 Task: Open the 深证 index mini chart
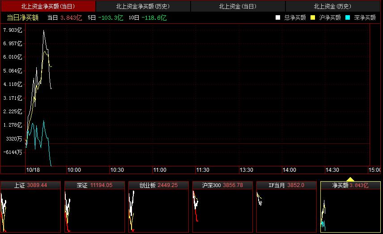[x=94, y=207]
